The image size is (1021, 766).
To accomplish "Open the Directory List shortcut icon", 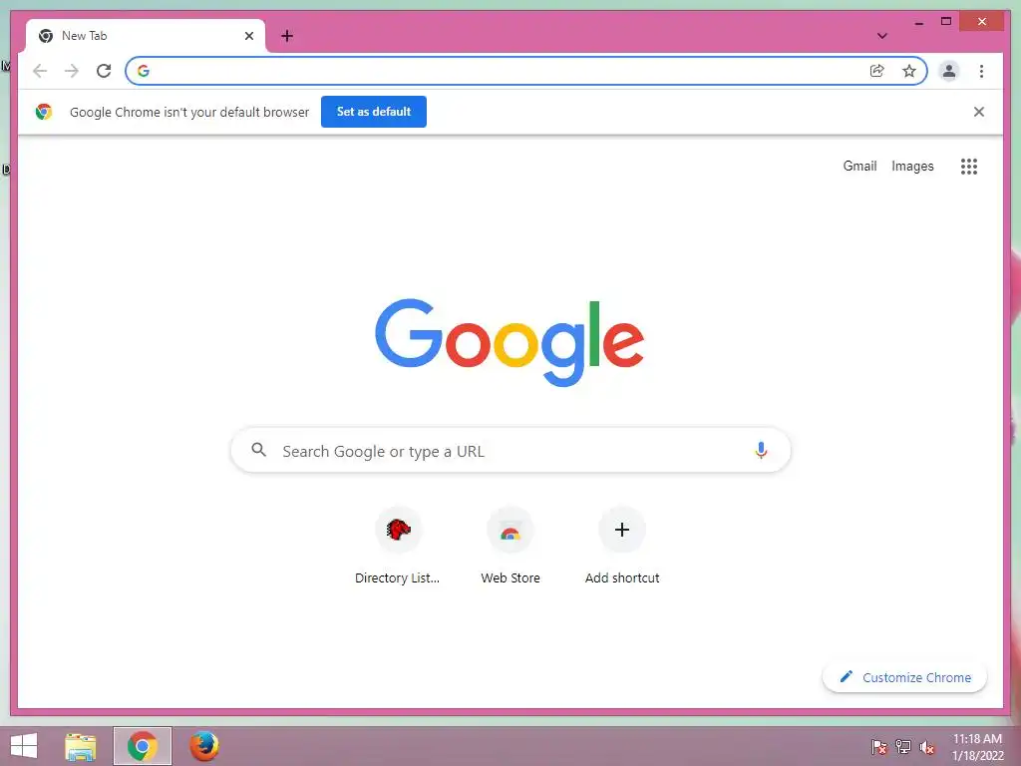I will click(x=399, y=530).
